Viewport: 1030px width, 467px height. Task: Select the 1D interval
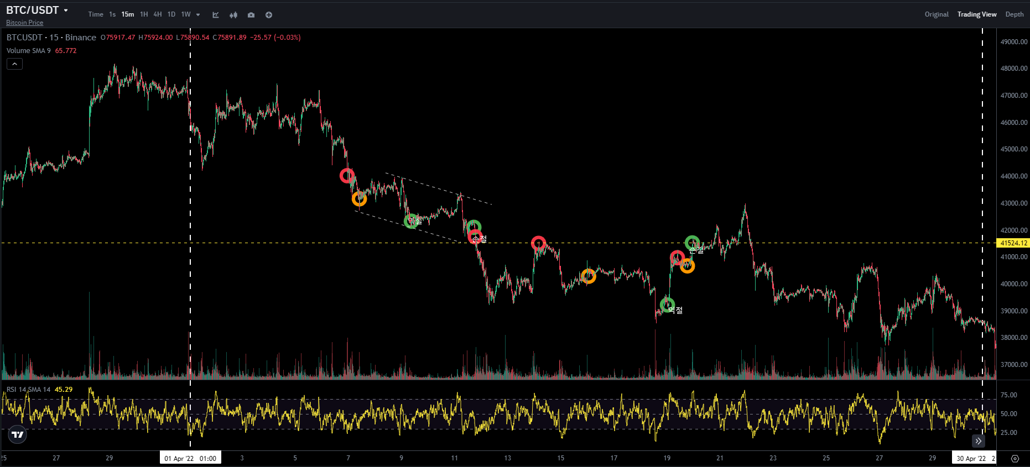[x=171, y=14]
